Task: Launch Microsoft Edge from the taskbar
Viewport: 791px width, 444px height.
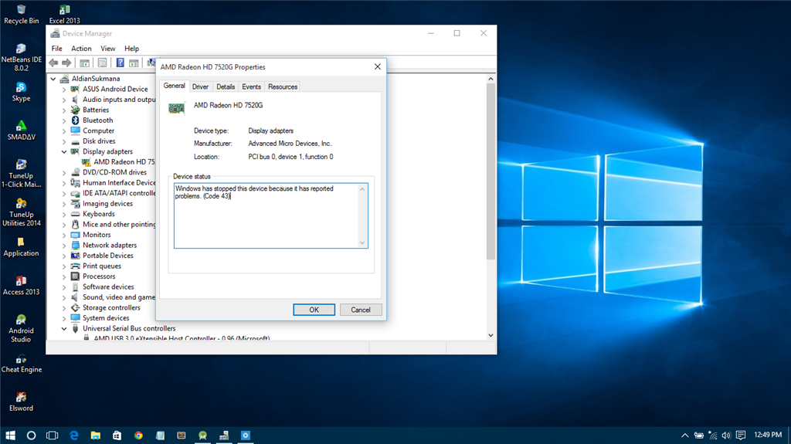Action: pos(74,436)
